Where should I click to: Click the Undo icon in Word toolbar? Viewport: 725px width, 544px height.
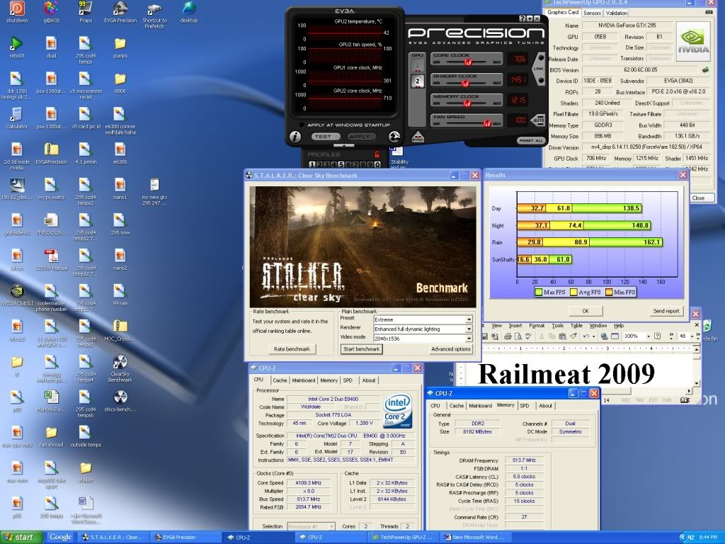(586, 336)
